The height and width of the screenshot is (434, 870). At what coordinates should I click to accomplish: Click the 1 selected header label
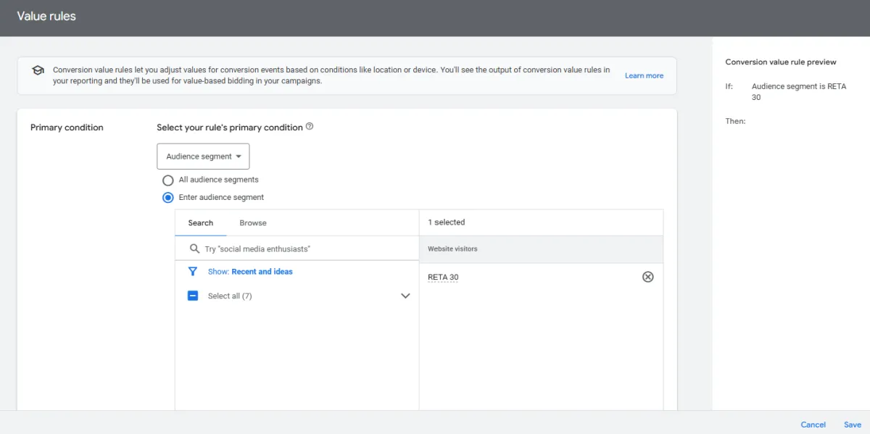[446, 222]
